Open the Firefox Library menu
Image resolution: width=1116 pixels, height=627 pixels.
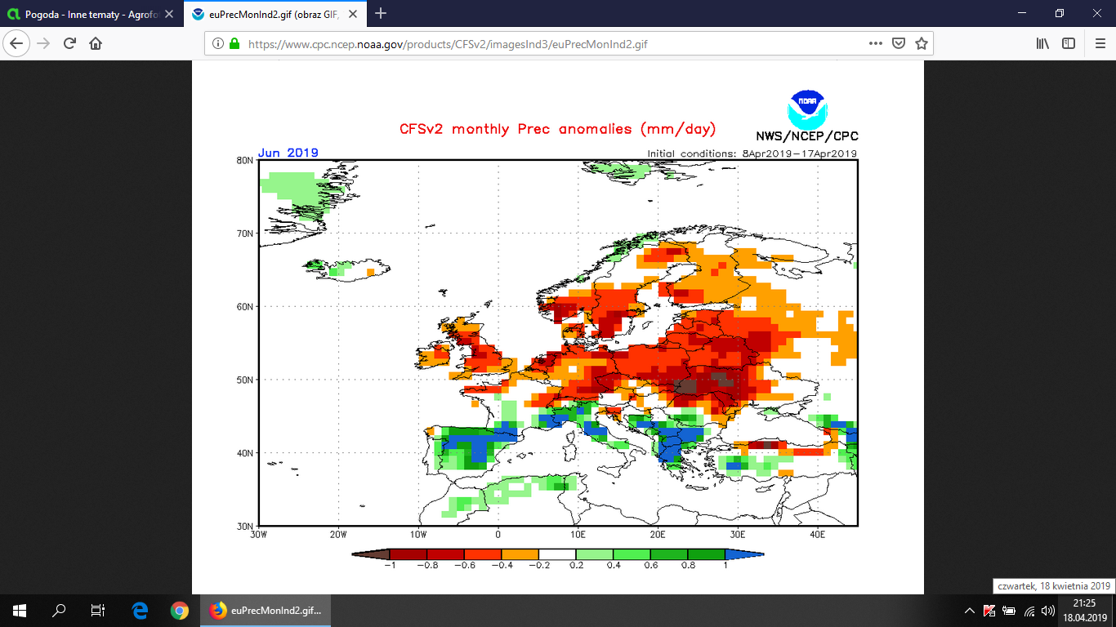[x=1042, y=44]
